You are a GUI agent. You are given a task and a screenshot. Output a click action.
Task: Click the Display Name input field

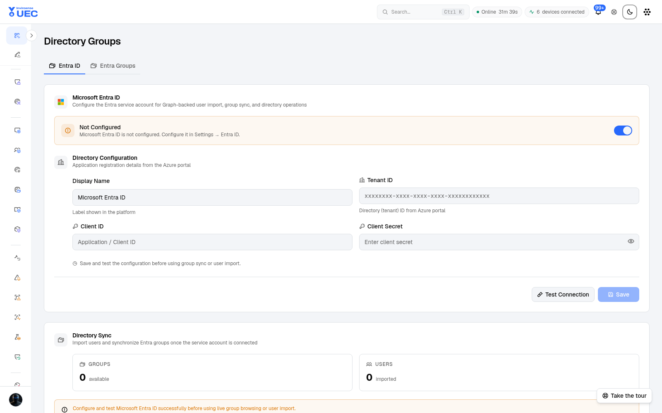coord(212,197)
